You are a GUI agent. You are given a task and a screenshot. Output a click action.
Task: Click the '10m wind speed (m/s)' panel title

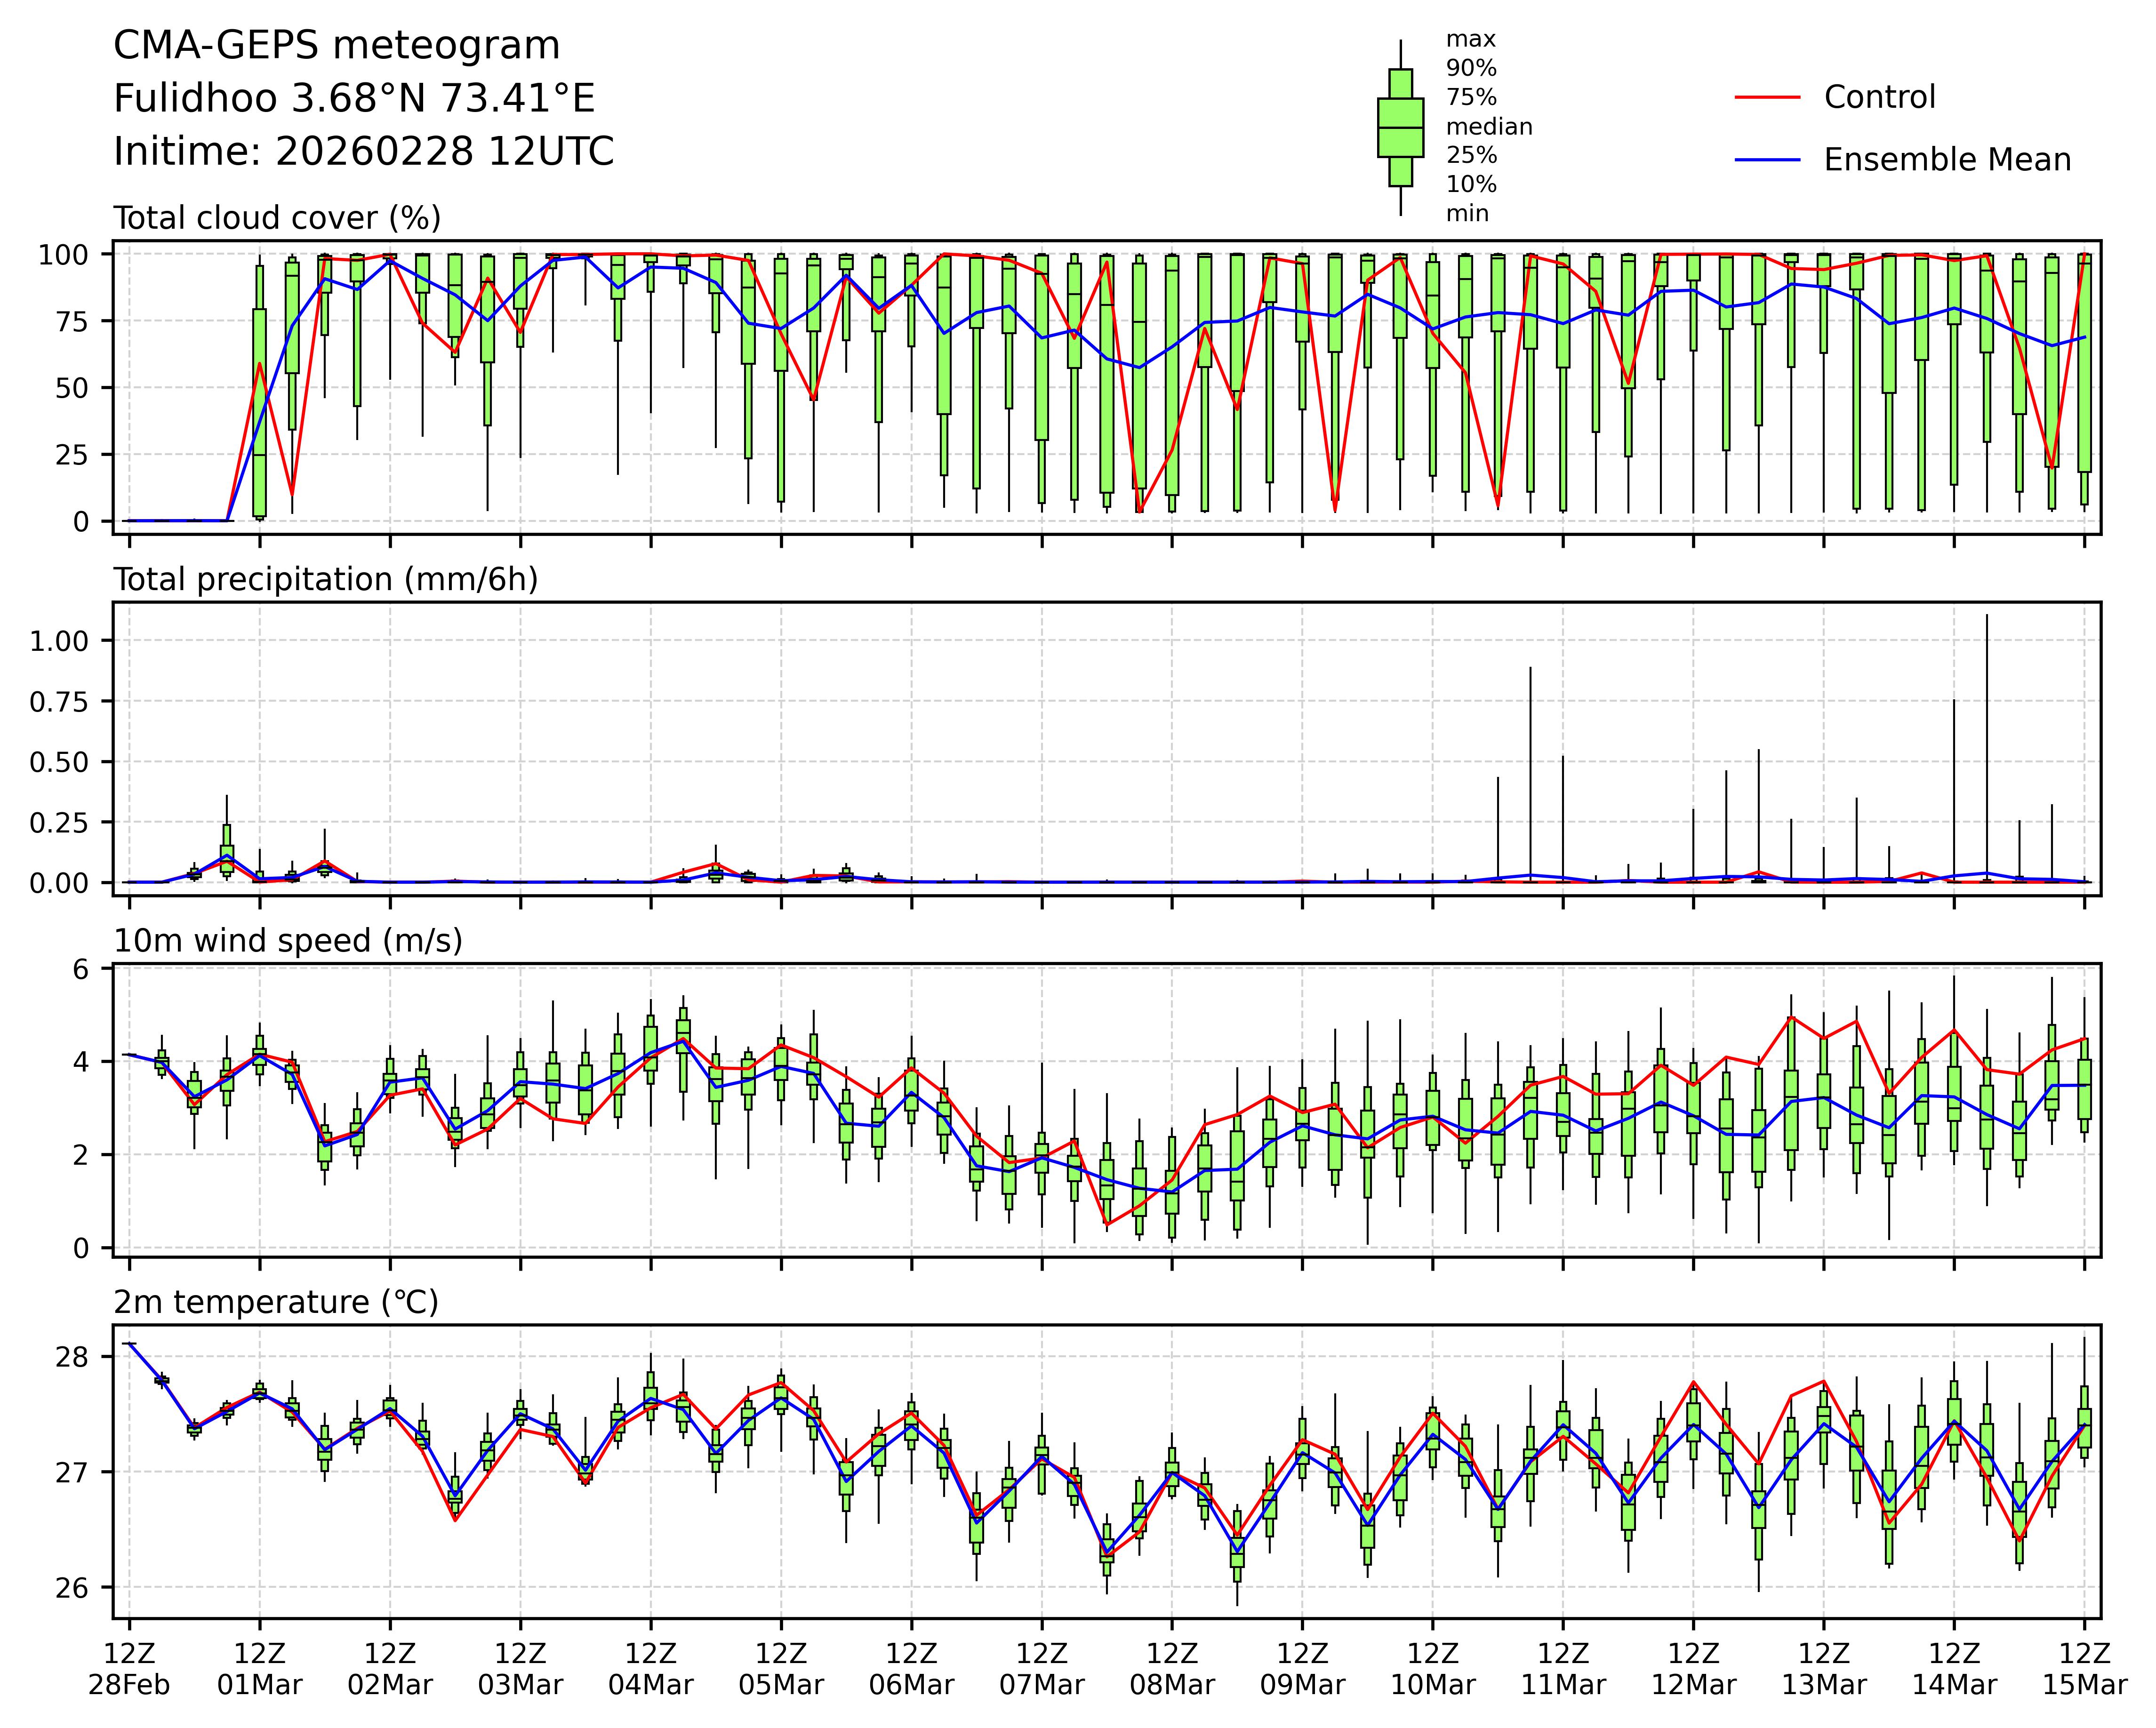[x=288, y=941]
